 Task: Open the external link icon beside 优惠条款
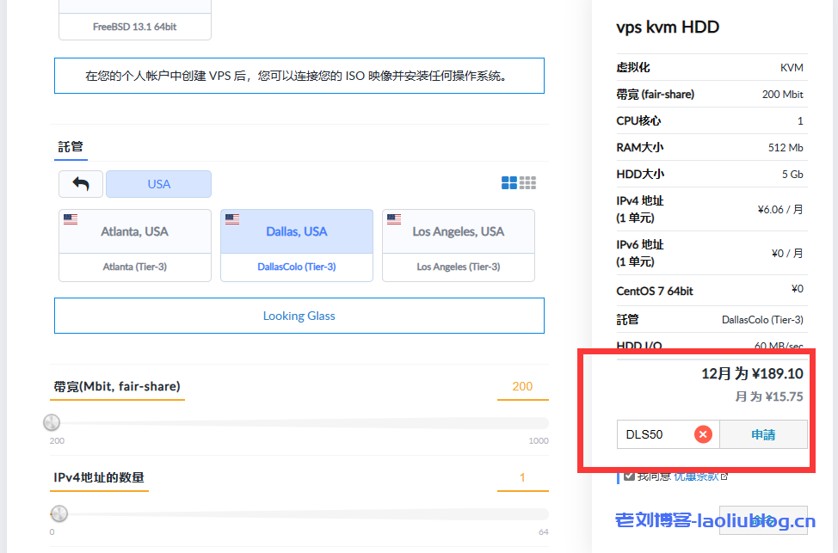point(723,475)
